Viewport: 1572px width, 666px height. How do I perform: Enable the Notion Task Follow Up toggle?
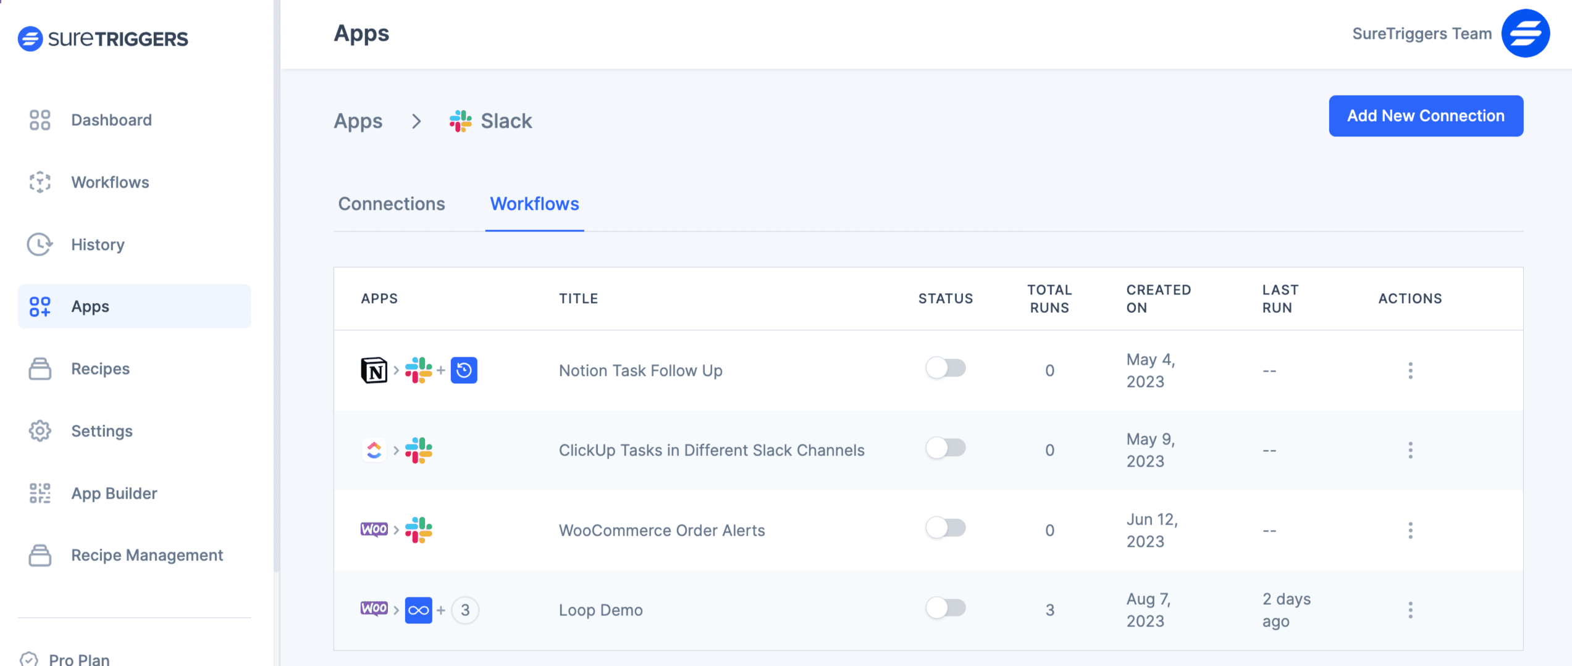[x=945, y=368]
